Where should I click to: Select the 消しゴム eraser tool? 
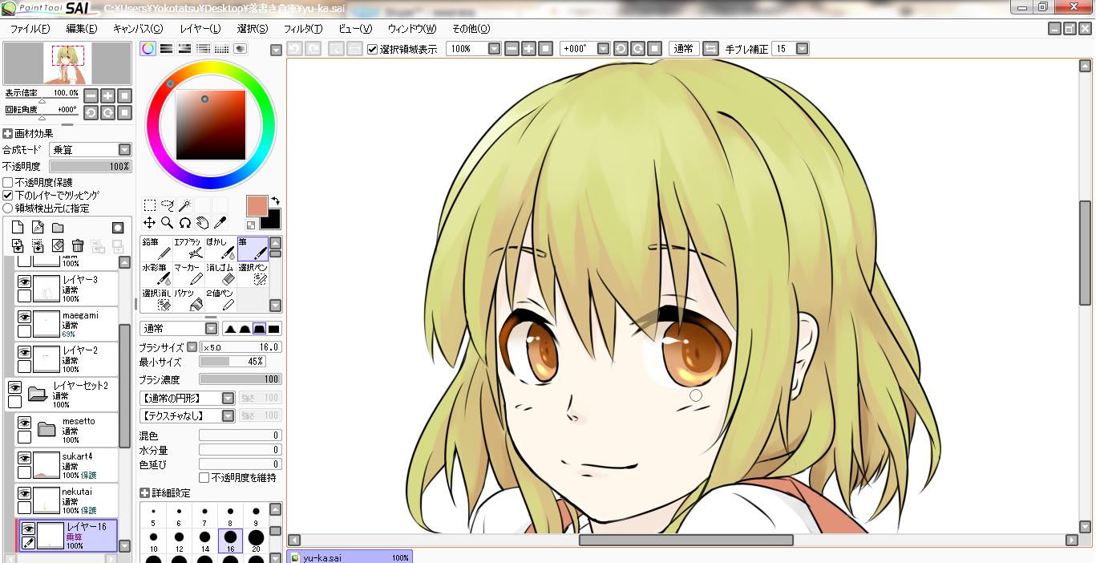click(220, 274)
